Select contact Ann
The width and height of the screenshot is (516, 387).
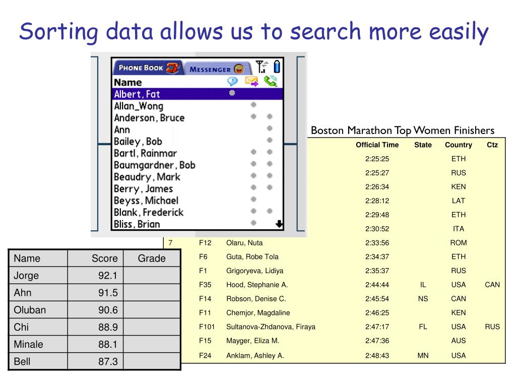[198, 130]
